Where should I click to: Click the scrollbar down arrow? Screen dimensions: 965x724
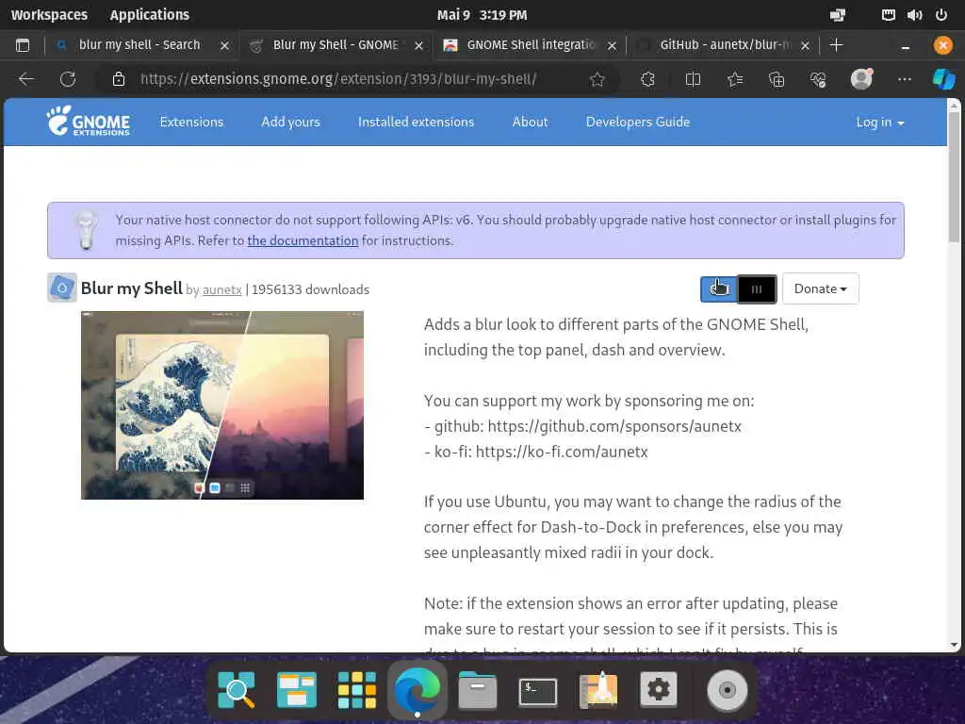(954, 645)
